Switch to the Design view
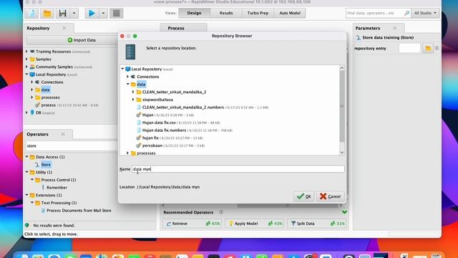Image resolution: width=458 pixels, height=258 pixels. (194, 13)
